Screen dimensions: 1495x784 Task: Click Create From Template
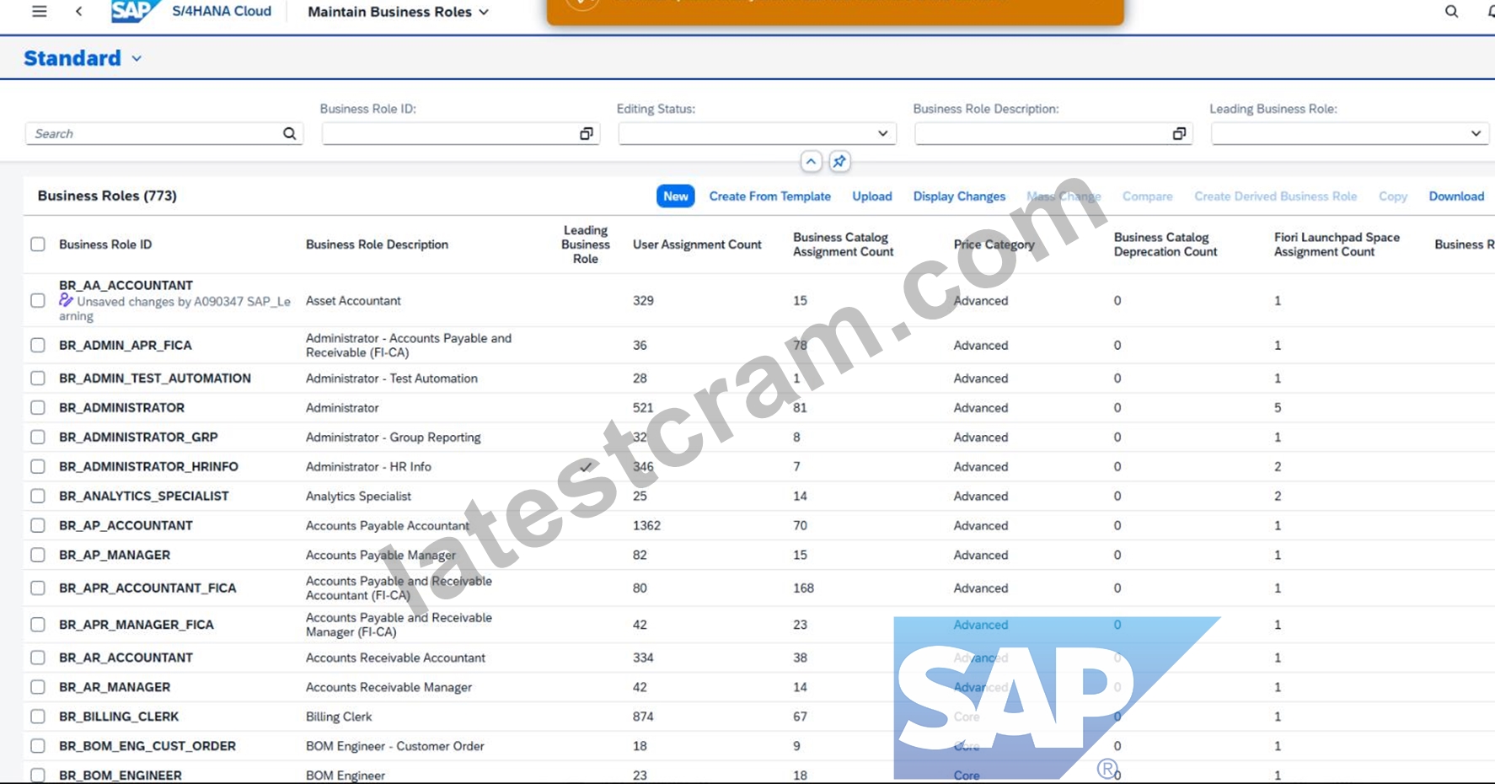[769, 196]
